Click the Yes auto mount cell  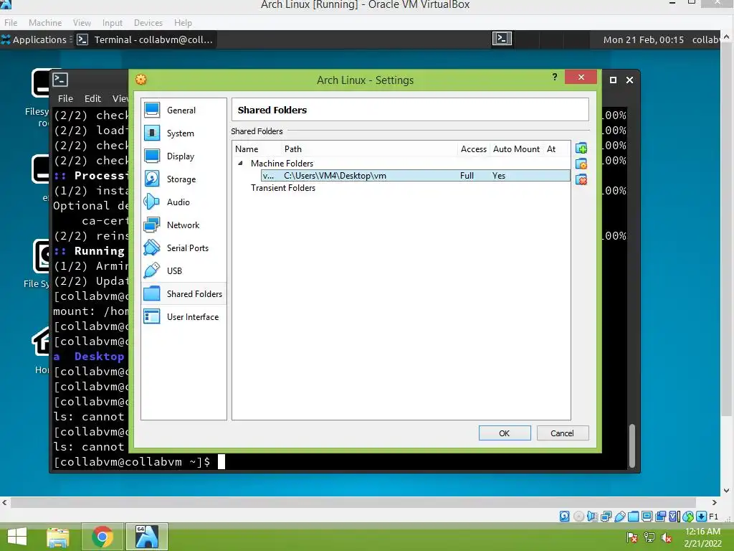[499, 176]
